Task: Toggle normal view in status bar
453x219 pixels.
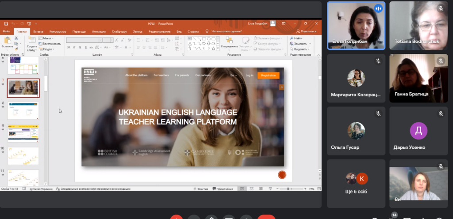Action: click(242, 189)
